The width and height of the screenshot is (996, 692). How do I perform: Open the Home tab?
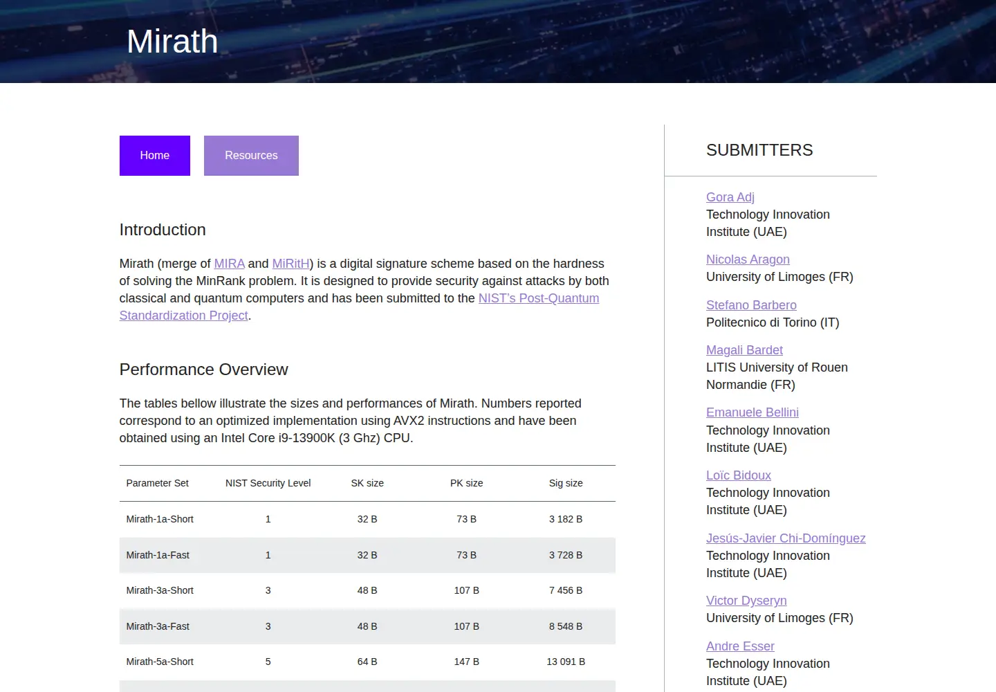(155, 156)
